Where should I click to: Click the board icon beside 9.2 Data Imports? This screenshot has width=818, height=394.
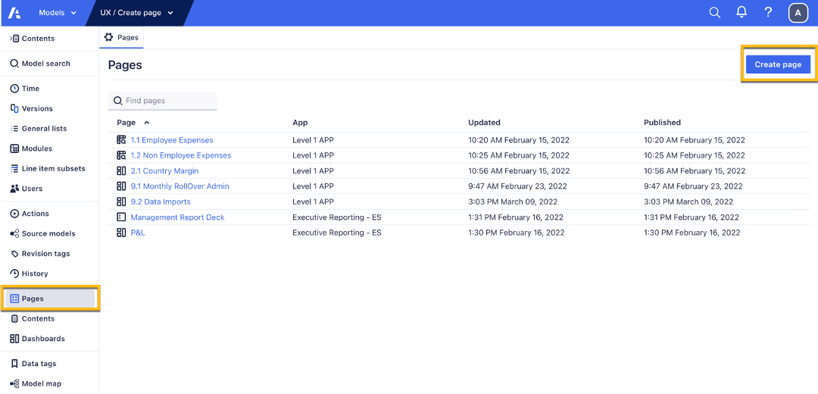(x=121, y=202)
